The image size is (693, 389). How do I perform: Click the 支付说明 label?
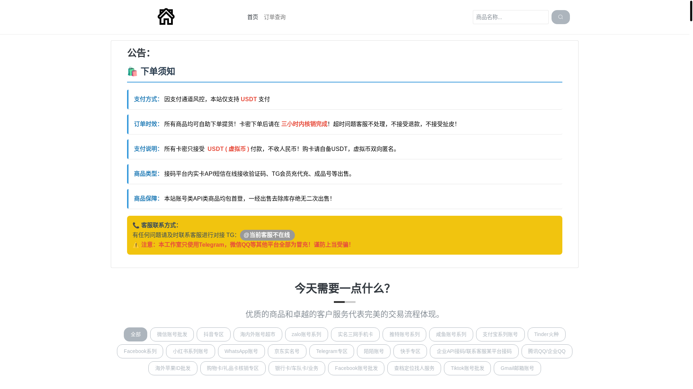[147, 149]
